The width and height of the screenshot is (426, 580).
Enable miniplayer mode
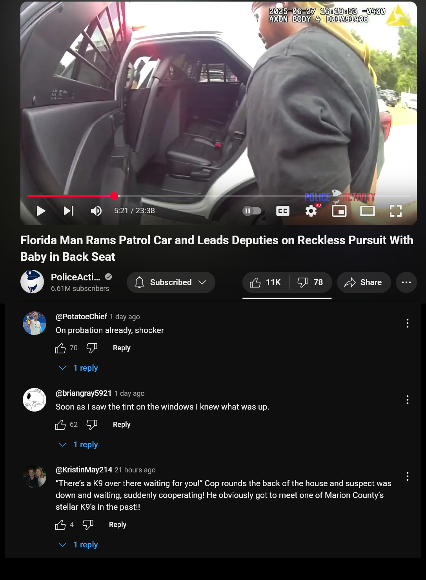(339, 211)
